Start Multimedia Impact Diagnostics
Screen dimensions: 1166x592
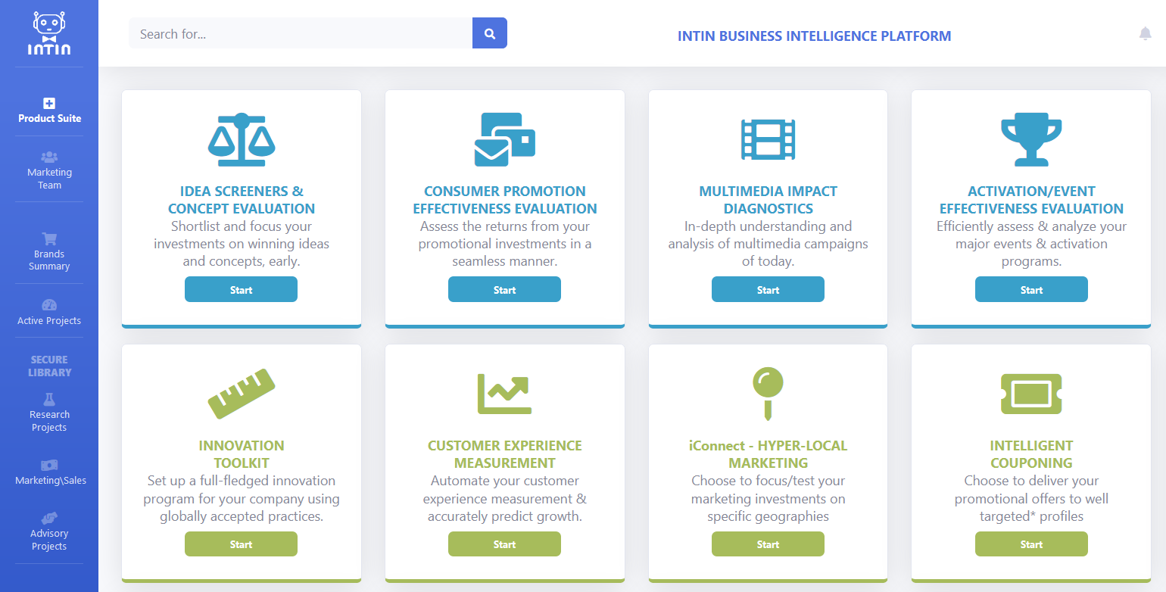pyautogui.click(x=768, y=289)
